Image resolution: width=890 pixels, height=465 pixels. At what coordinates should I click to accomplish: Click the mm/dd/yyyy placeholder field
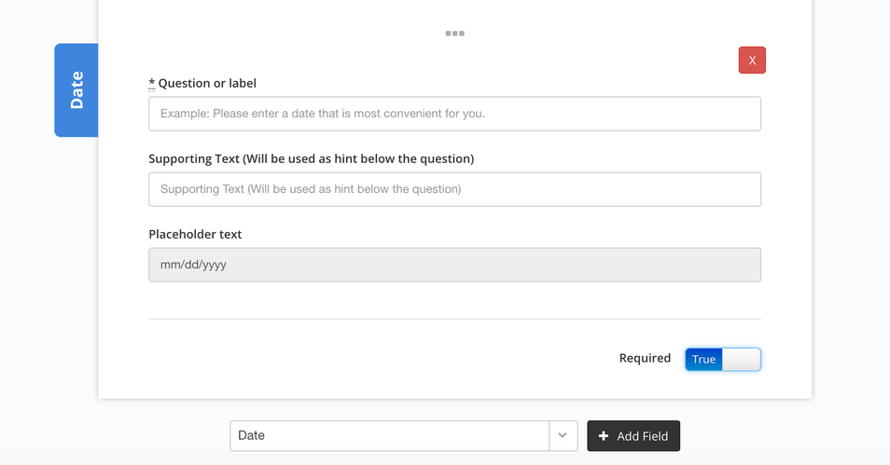pos(454,265)
